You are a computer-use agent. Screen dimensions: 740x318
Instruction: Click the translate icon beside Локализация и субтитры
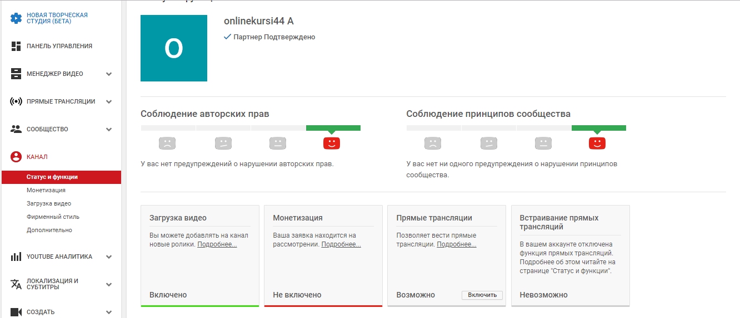tap(16, 284)
